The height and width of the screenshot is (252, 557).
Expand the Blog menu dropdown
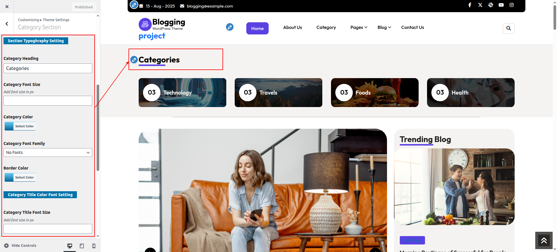point(384,27)
